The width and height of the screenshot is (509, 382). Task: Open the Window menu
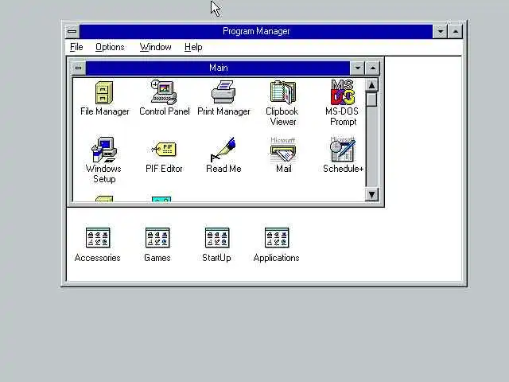(x=156, y=47)
